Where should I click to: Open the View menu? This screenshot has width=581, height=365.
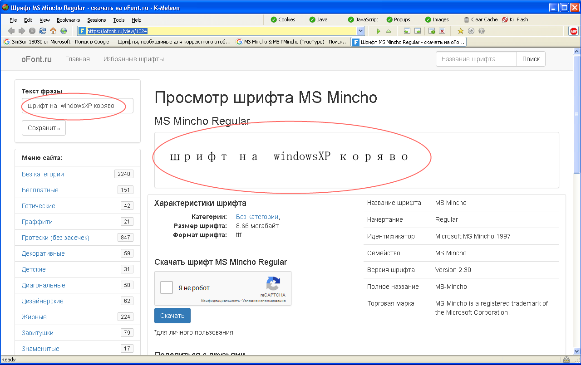pos(44,20)
